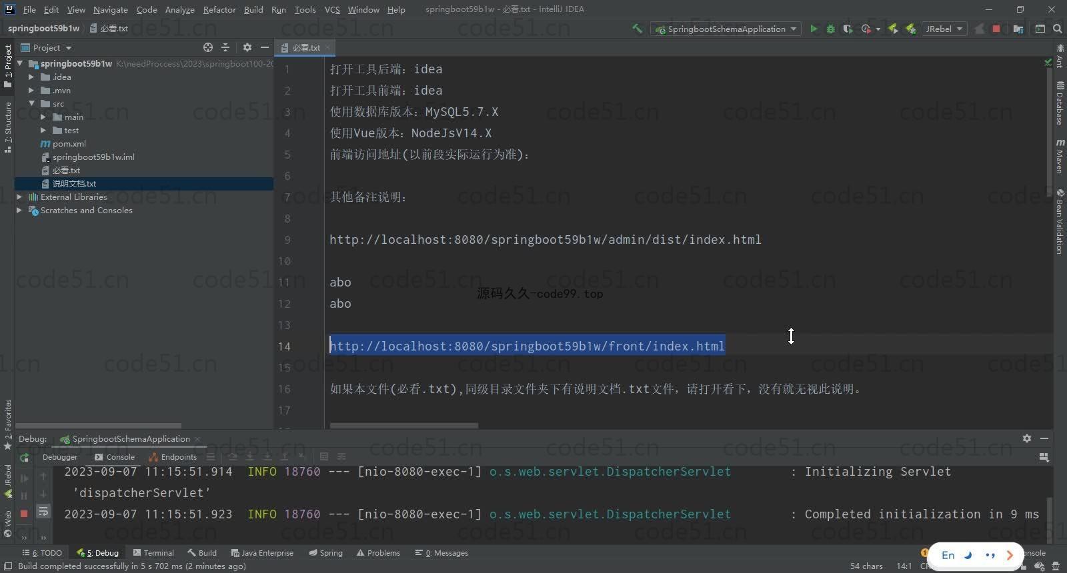Toggle the Ant side tool window
This screenshot has height=573, width=1067.
1060,56
